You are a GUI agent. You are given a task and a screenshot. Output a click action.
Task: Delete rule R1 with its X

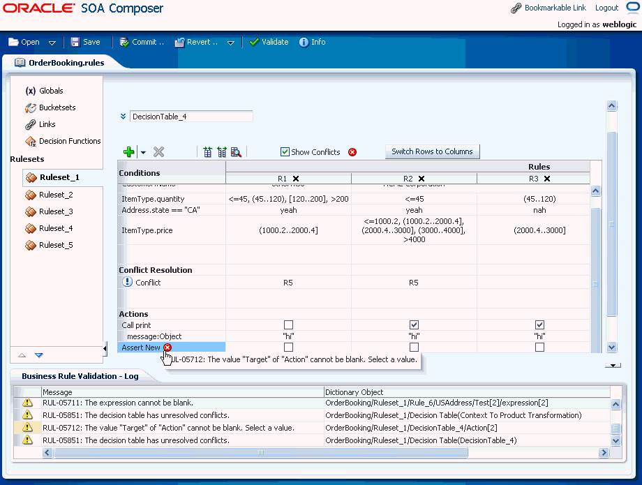(x=296, y=179)
